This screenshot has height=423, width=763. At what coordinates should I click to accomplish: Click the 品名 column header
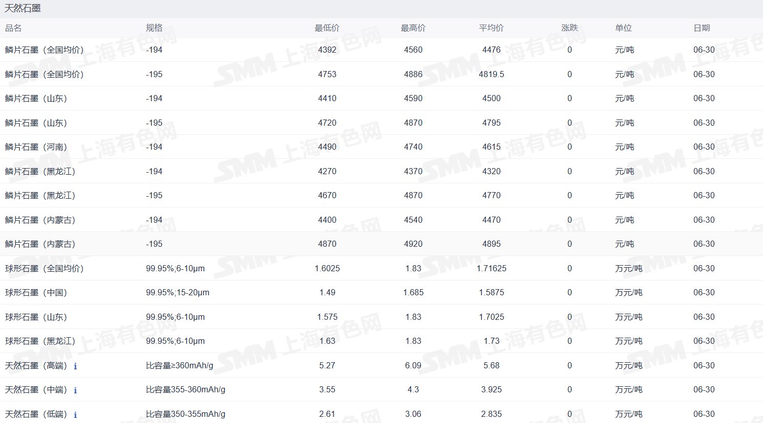point(13,28)
